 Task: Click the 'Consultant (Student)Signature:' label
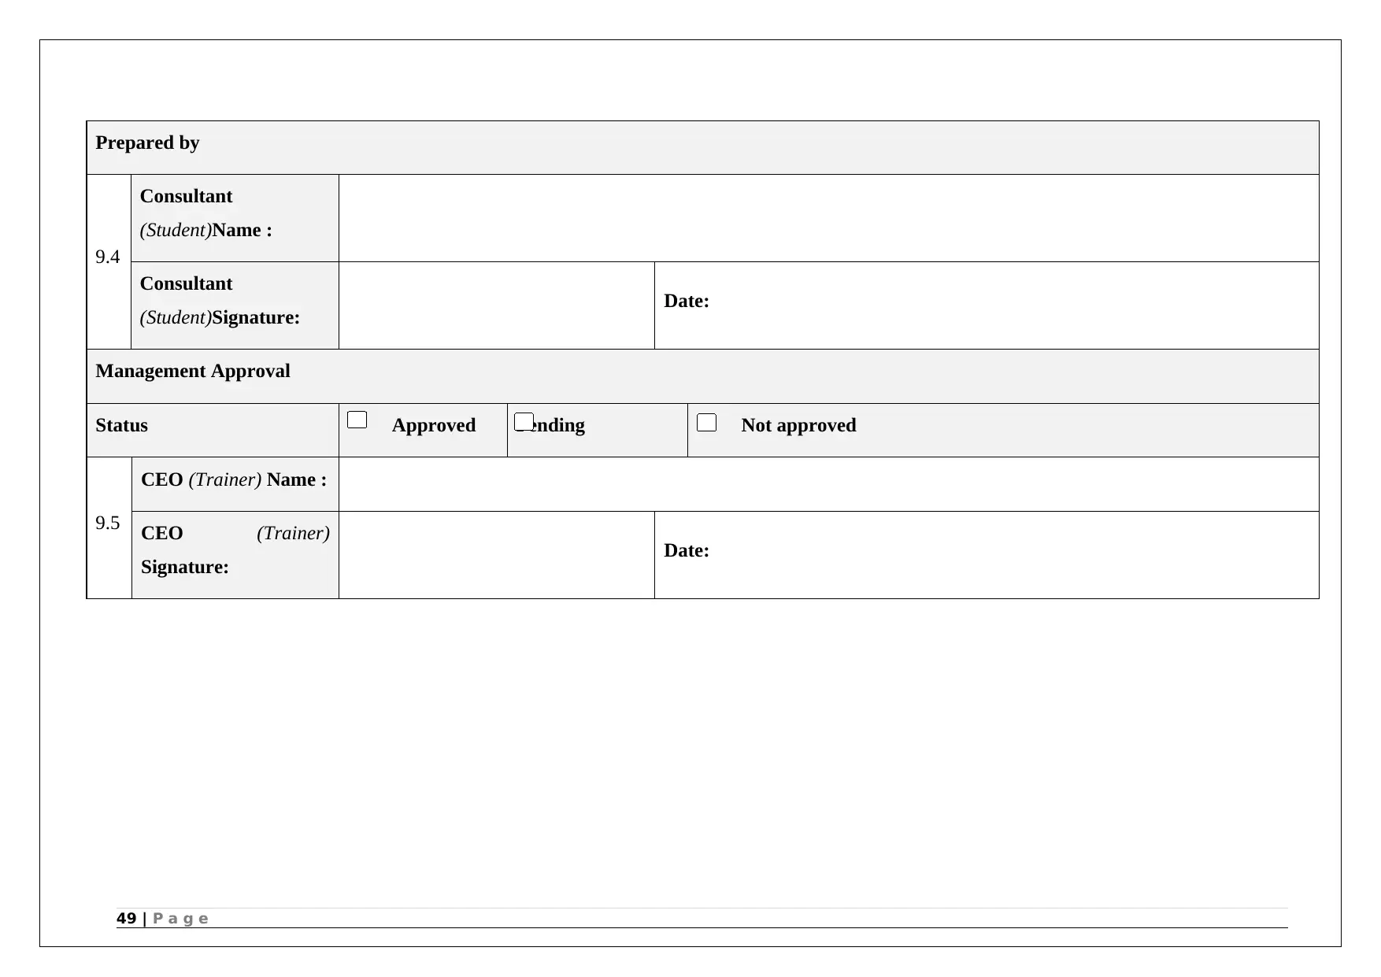(x=220, y=301)
